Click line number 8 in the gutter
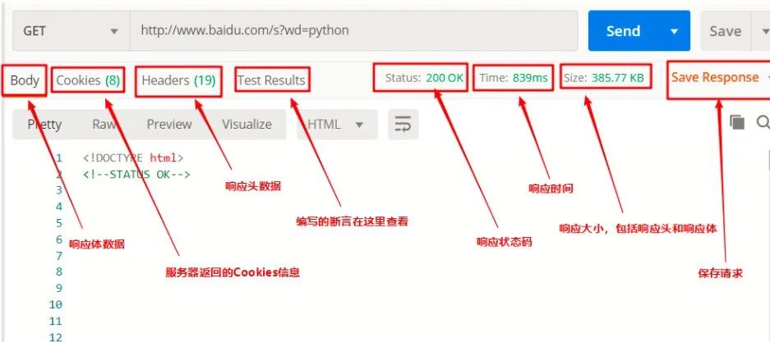Image resolution: width=770 pixels, height=342 pixels. click(x=59, y=271)
